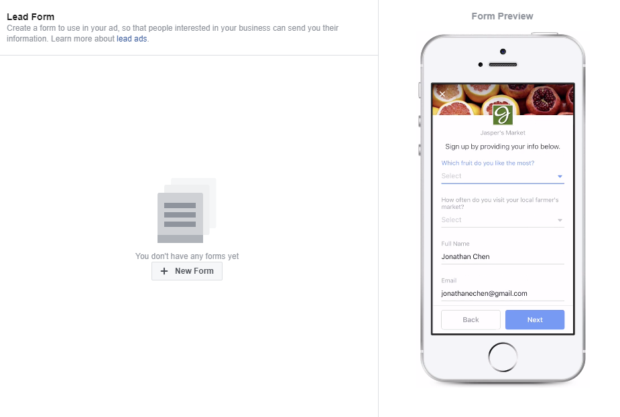This screenshot has height=417, width=620.
Task: Click the New Form button
Action: (186, 271)
